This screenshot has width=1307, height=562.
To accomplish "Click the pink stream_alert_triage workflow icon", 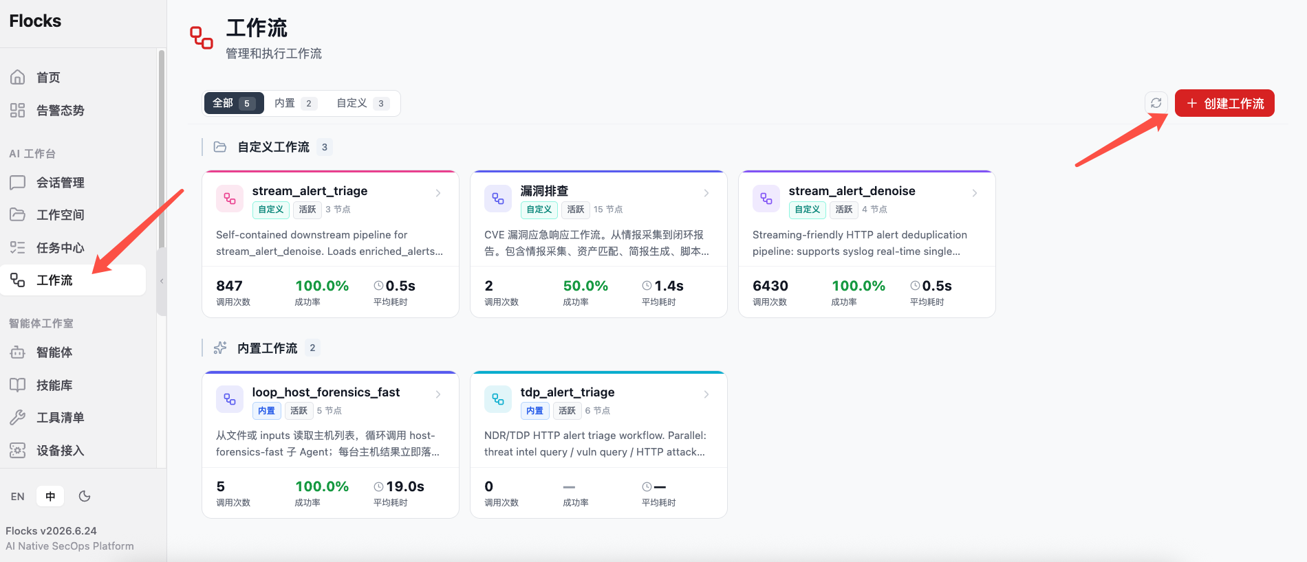I will [230, 199].
